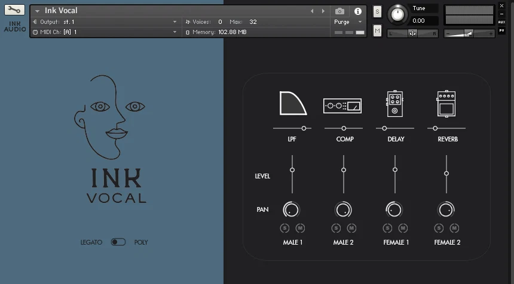514x284 pixels.
Task: Click the Tune knob
Action: 397,15
